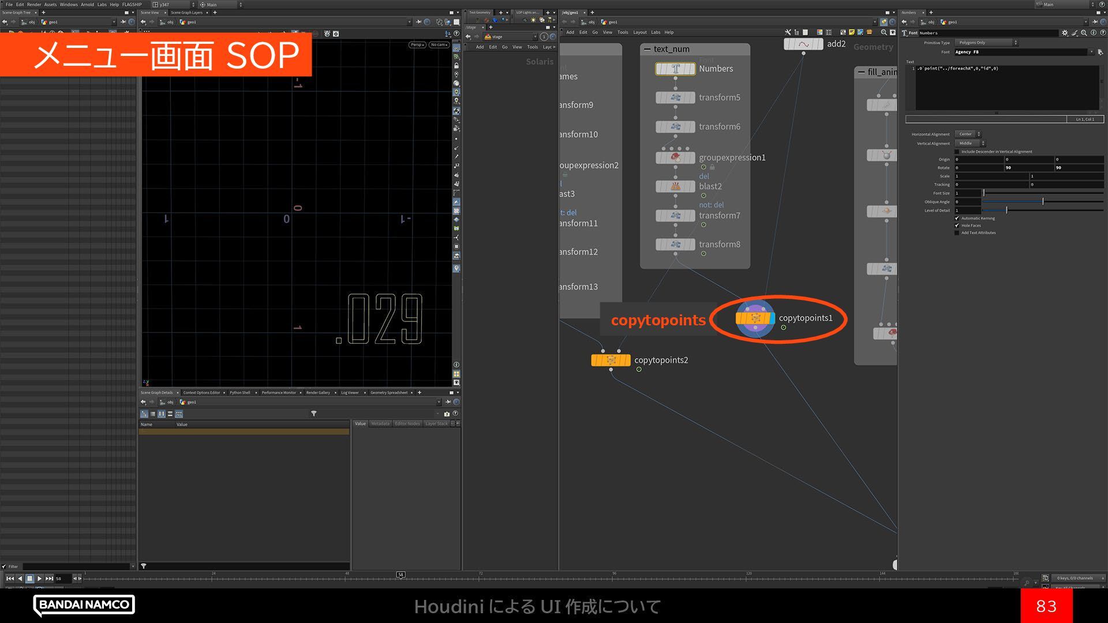Viewport: 1108px width, 623px height.
Task: Click the blast2 node icon
Action: coord(675,186)
